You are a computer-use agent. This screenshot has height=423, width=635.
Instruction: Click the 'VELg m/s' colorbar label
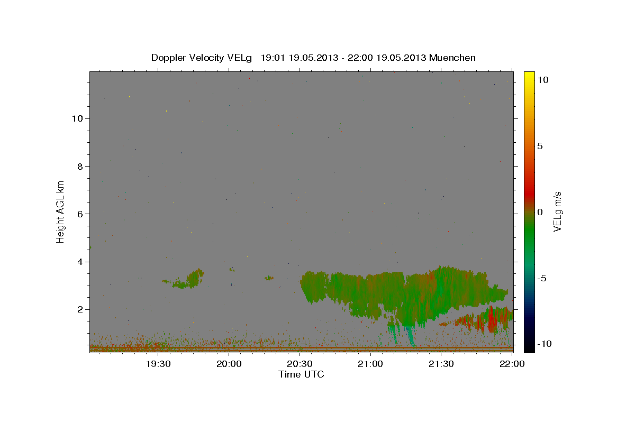pyautogui.click(x=557, y=212)
